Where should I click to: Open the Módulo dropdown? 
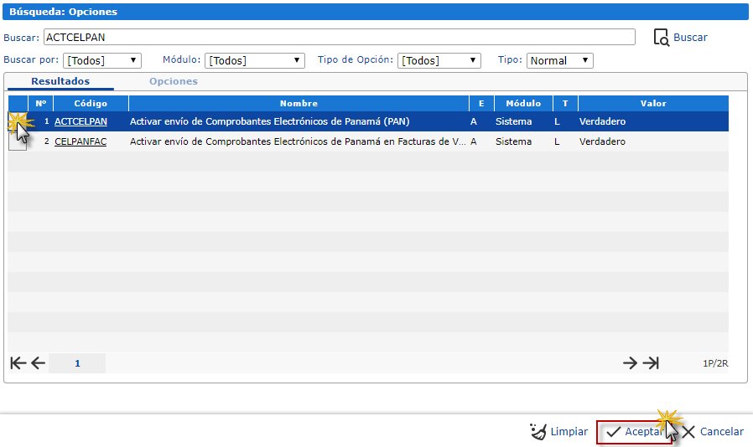click(255, 60)
